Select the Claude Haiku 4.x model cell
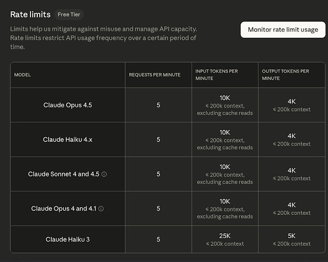The width and height of the screenshot is (328, 262). [x=68, y=139]
